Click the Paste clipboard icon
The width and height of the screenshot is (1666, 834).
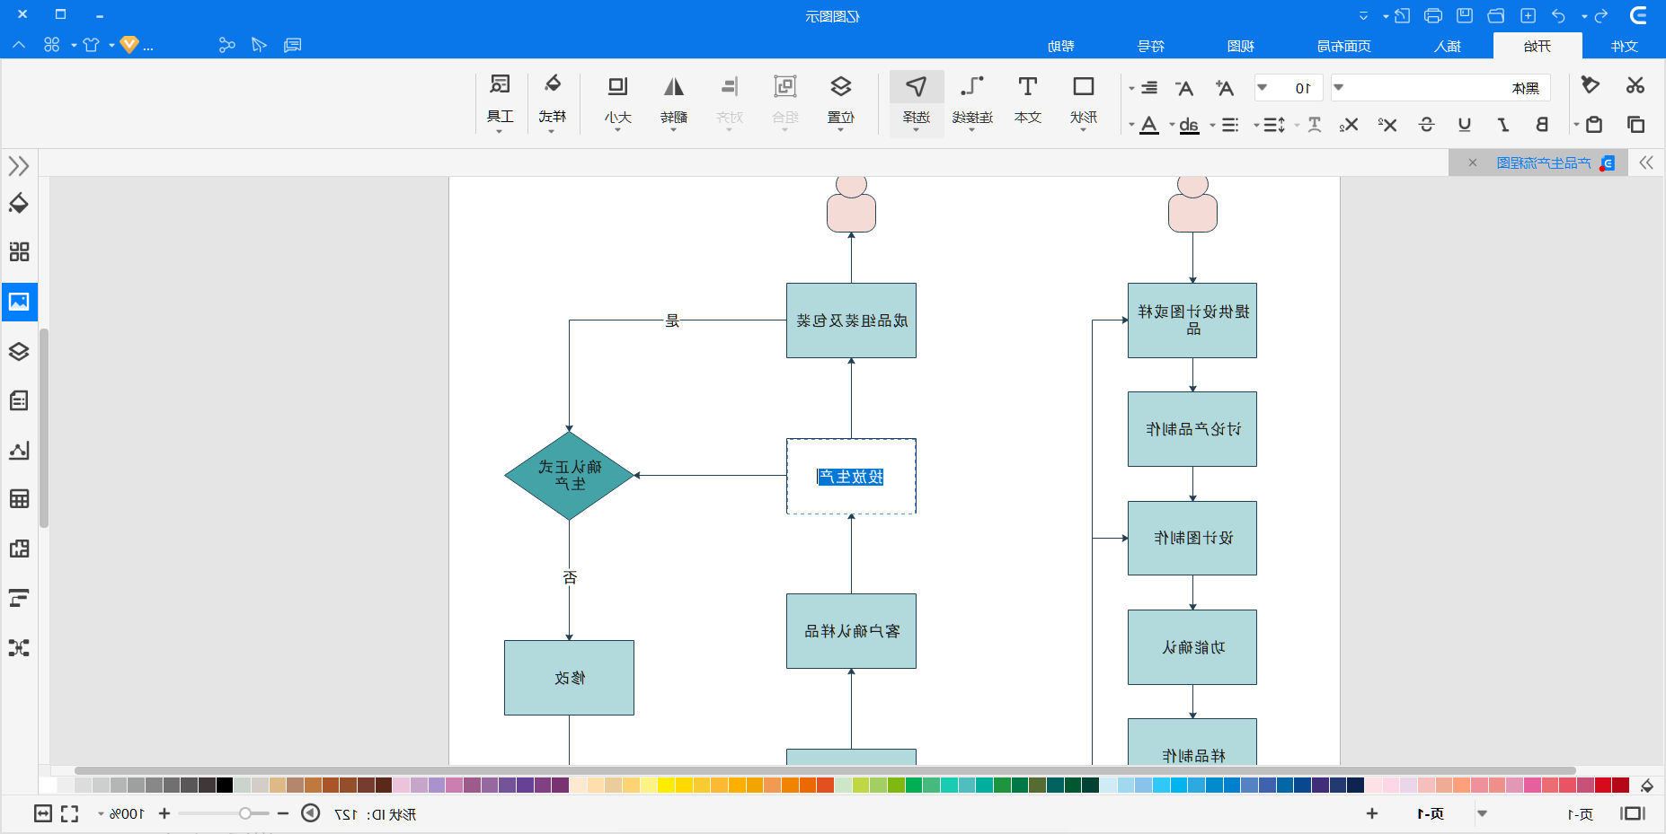1594,124
